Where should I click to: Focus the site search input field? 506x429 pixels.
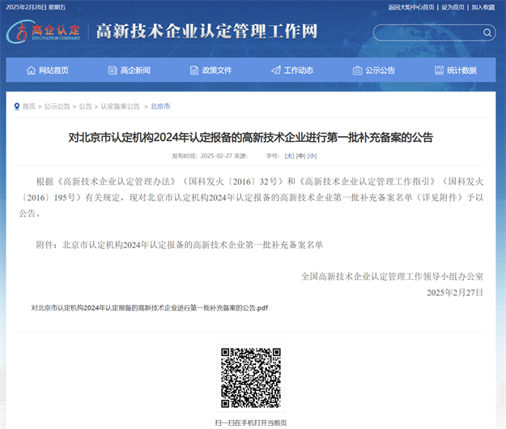coord(427,33)
